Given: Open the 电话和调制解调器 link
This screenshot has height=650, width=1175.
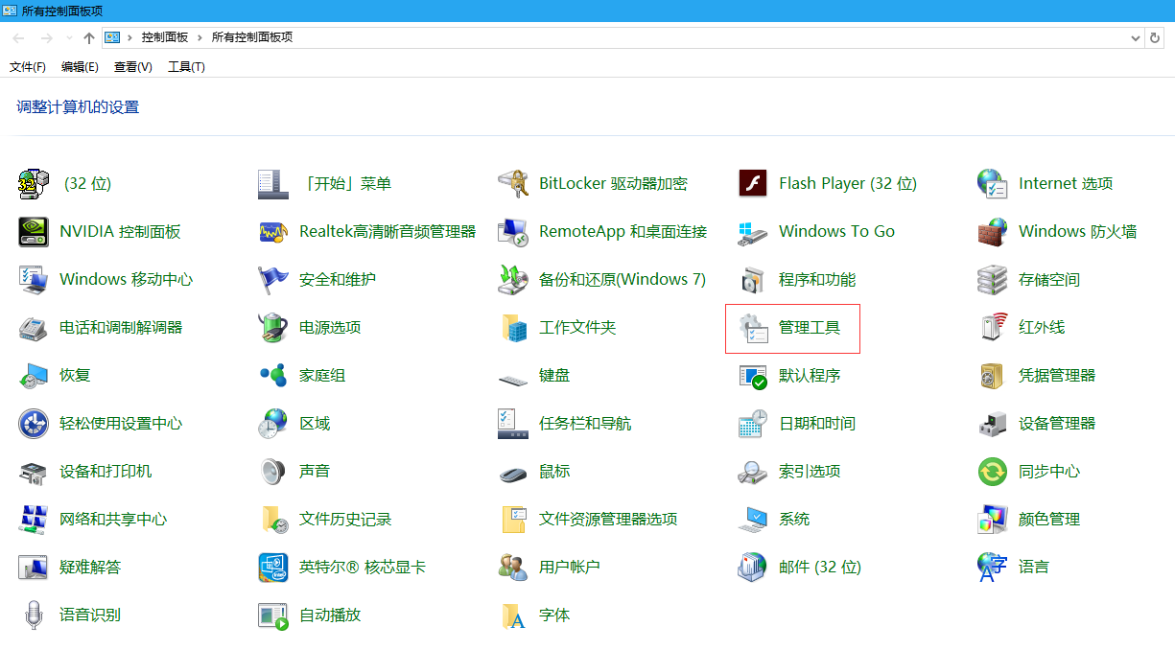Looking at the screenshot, I should [121, 327].
